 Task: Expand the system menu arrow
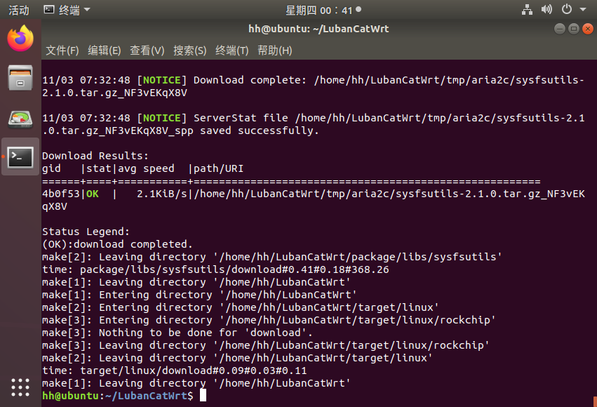click(583, 10)
